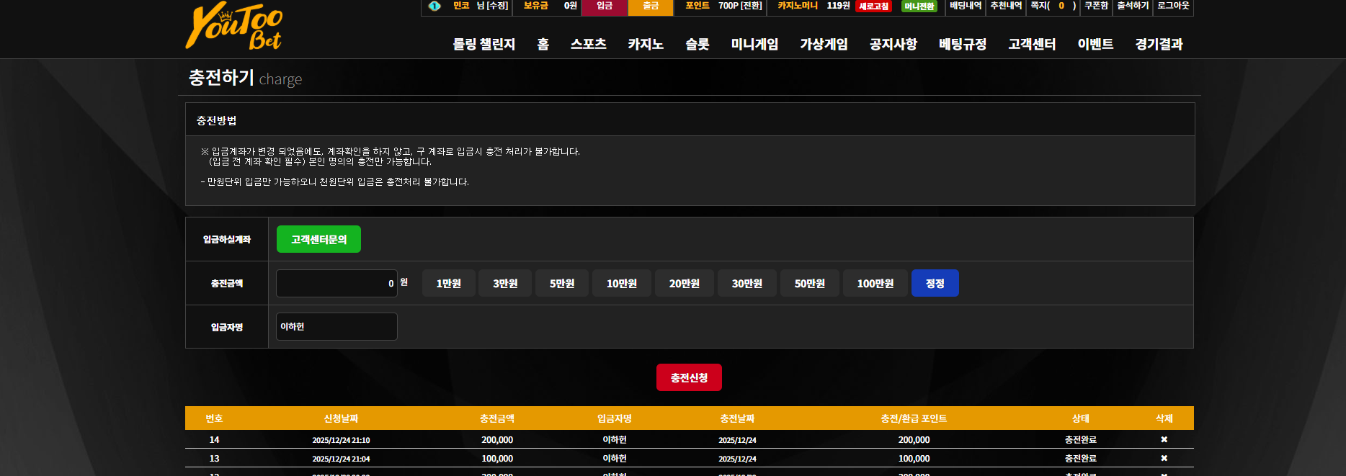The height and width of the screenshot is (476, 1346).
Task: Open the 고객센터 navigation item
Action: point(1032,44)
